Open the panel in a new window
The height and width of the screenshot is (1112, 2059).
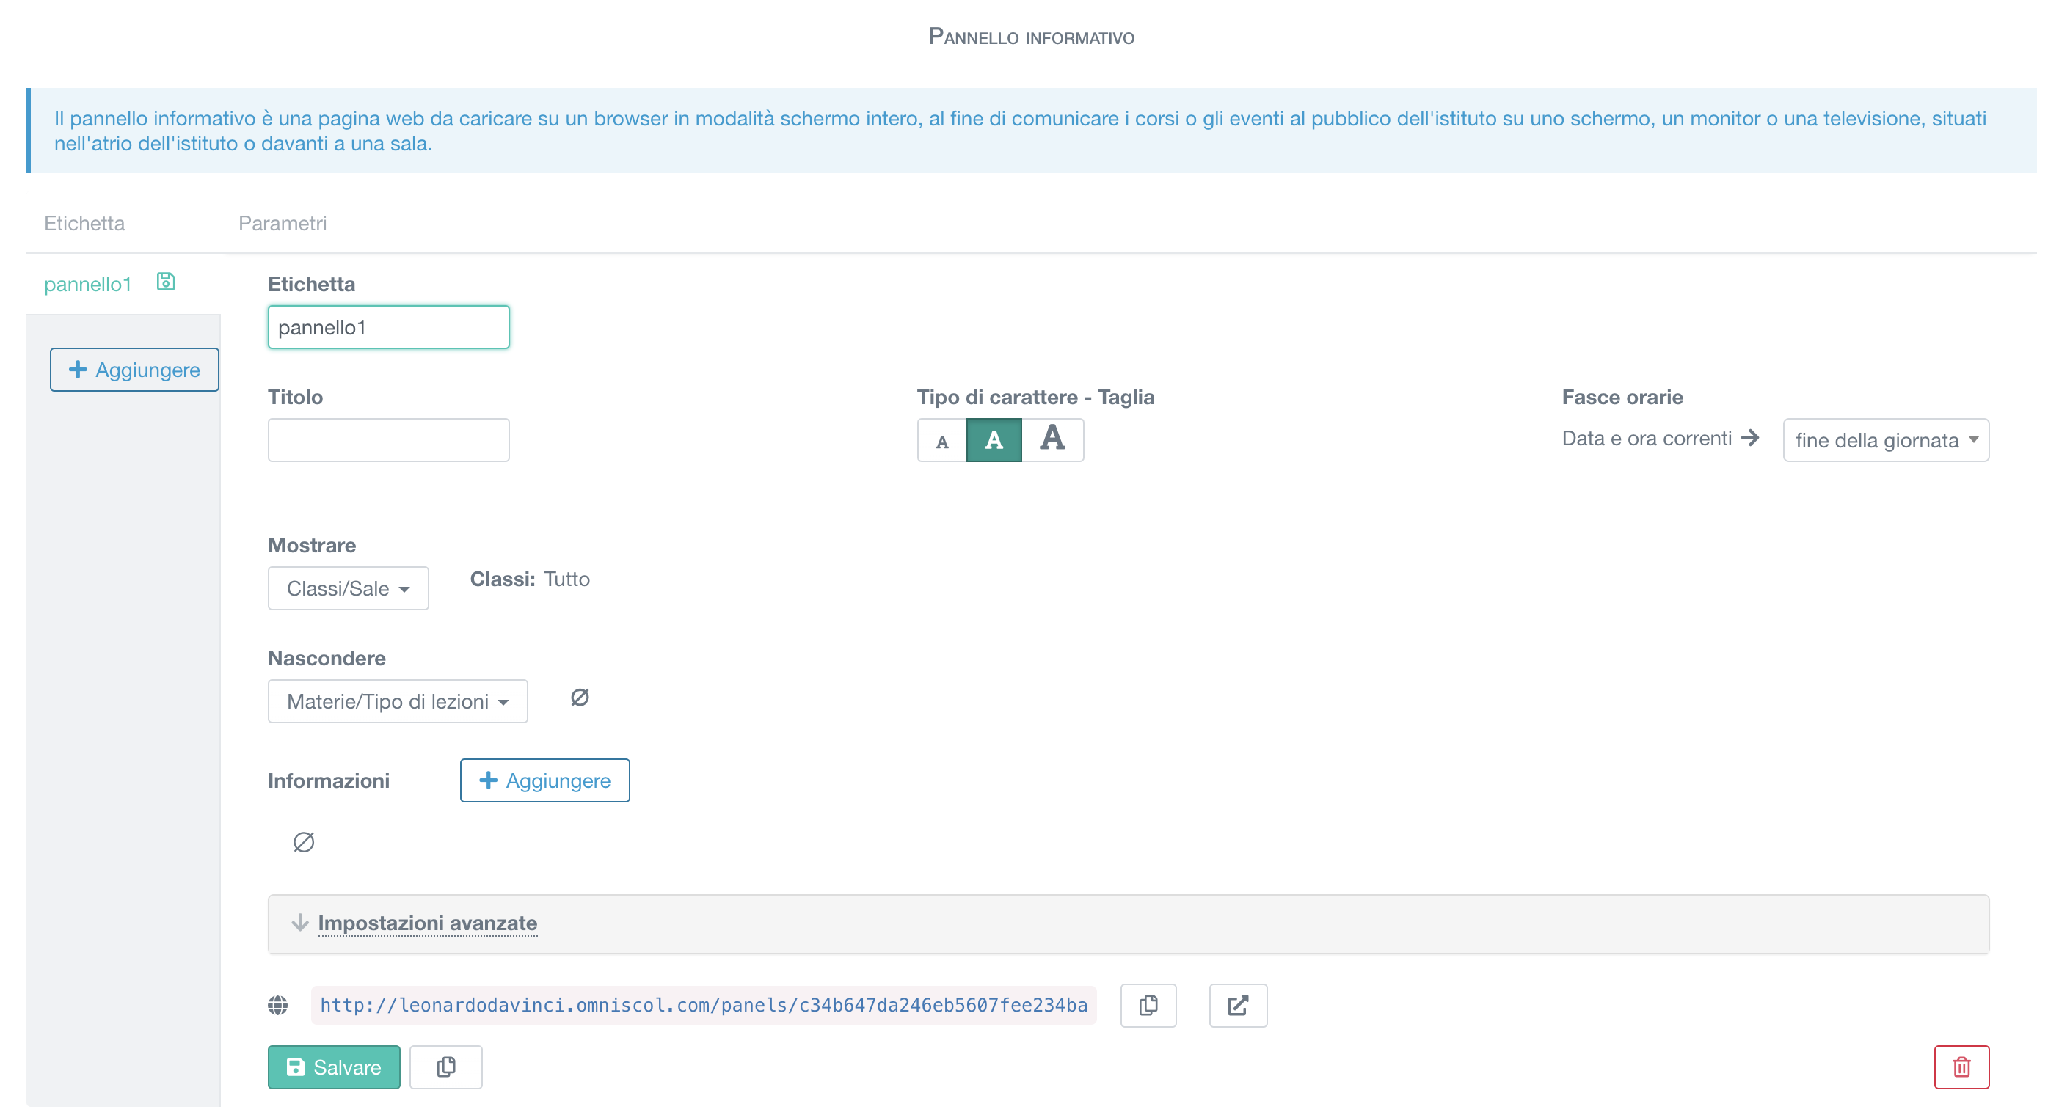click(1237, 1005)
